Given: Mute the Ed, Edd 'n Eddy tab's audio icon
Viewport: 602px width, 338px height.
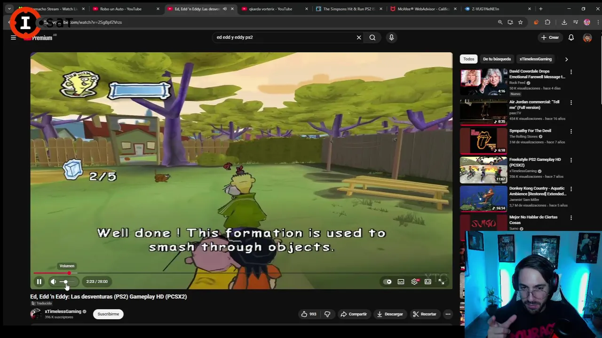Looking at the screenshot, I should click(x=225, y=9).
